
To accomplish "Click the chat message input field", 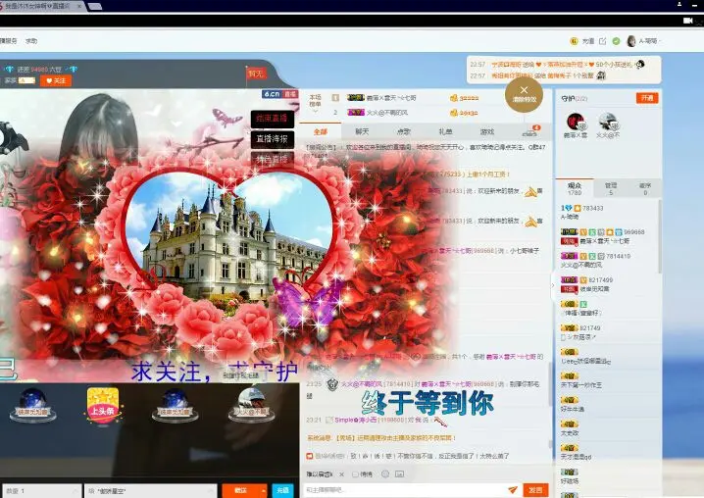I will 404,489.
